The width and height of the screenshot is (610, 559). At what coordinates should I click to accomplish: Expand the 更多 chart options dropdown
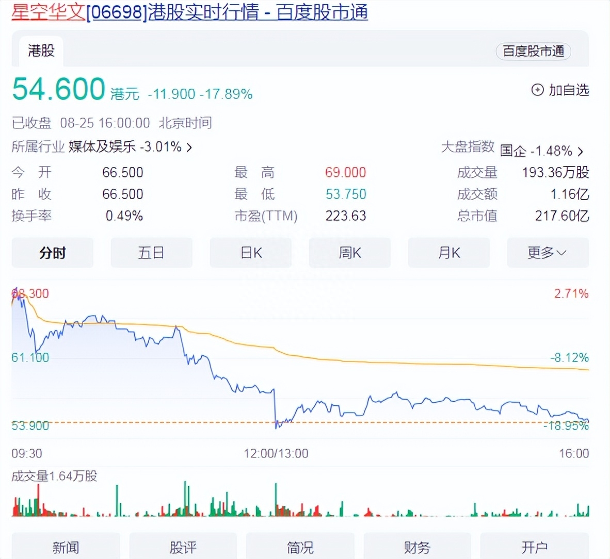tap(547, 253)
